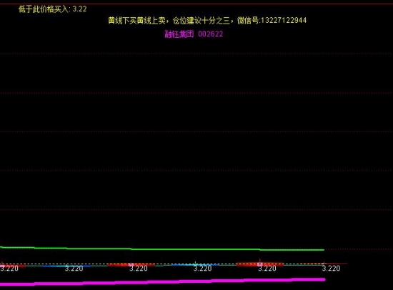Click the right end of the green line

click(x=323, y=250)
